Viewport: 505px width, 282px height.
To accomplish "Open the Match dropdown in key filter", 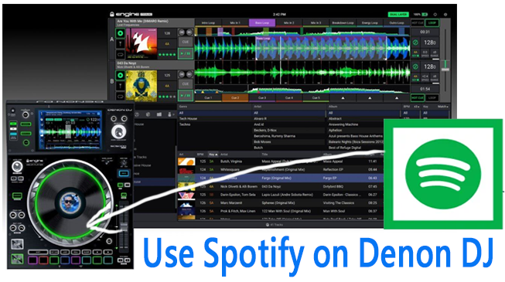I will coord(443,107).
